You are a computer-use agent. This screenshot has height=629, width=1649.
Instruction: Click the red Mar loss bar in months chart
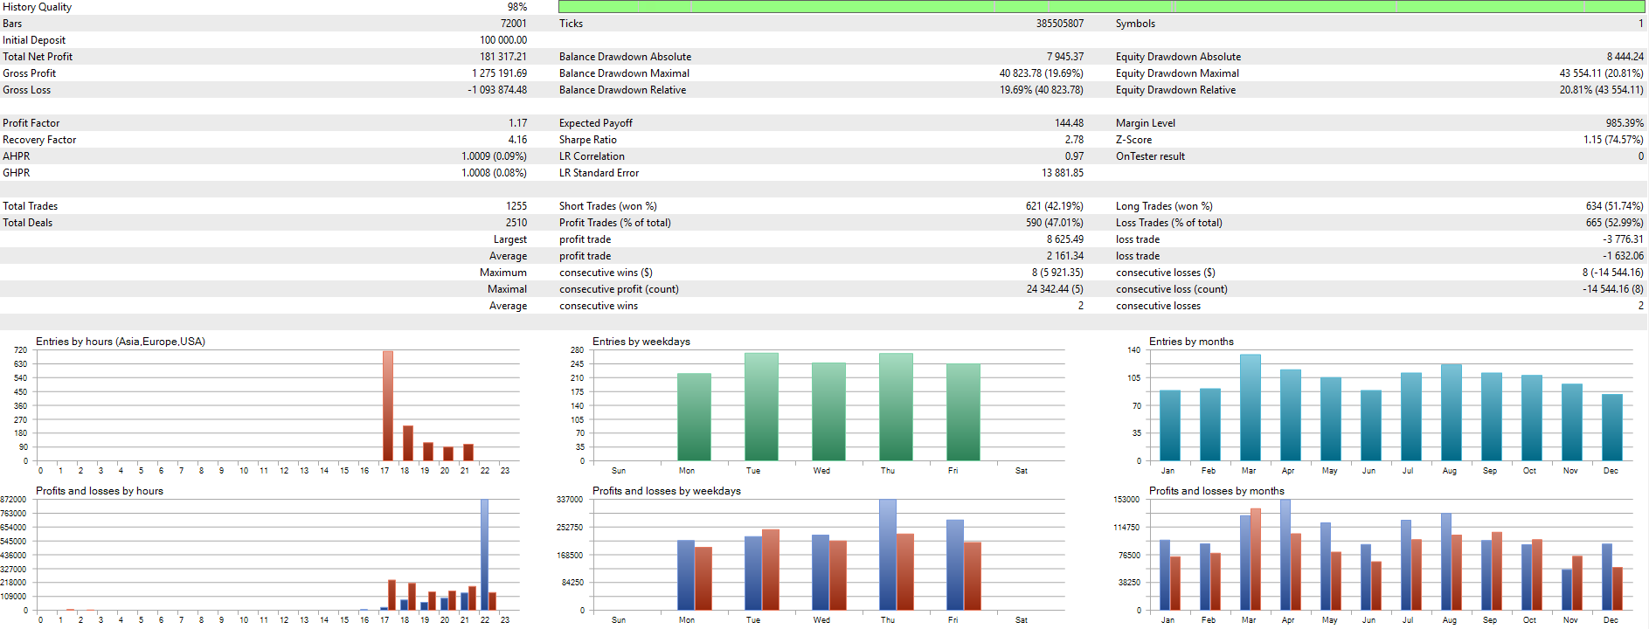click(1256, 559)
